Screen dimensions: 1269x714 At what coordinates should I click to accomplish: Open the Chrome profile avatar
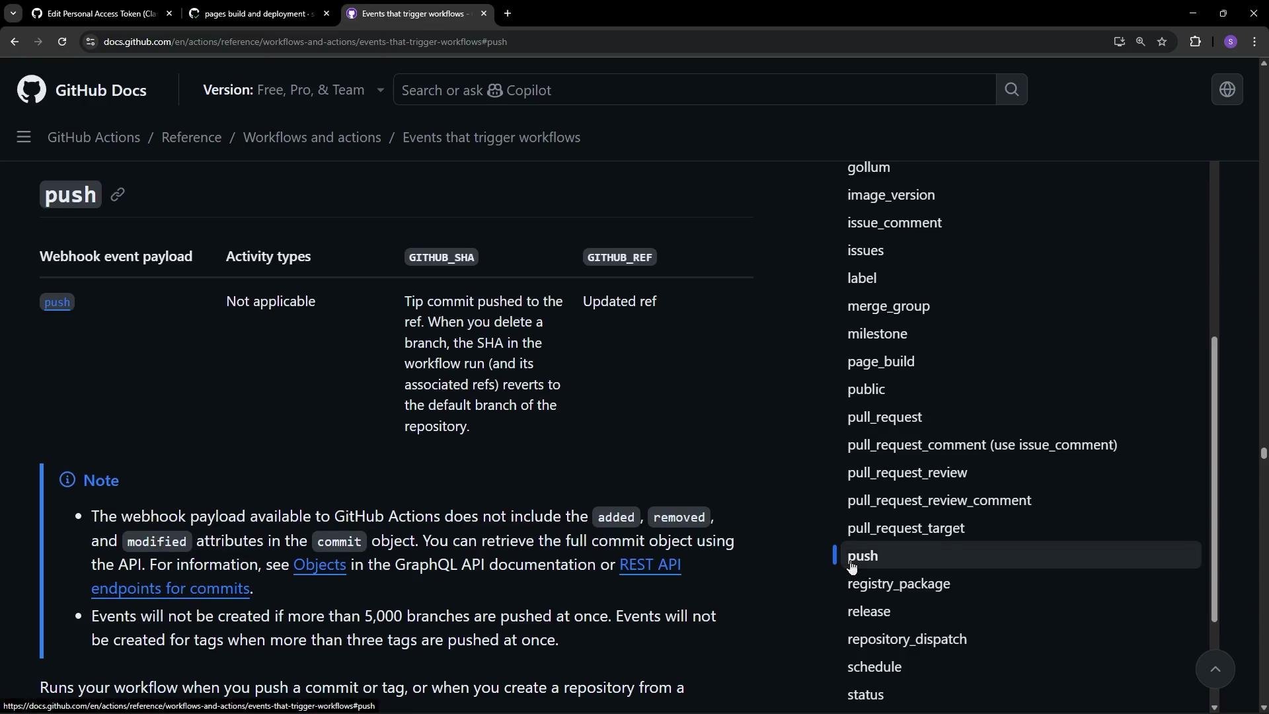(x=1230, y=42)
